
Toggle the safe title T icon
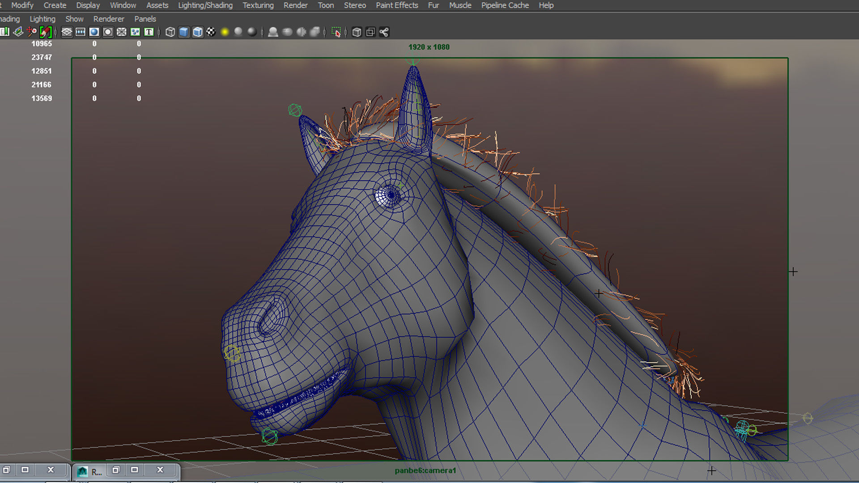[x=149, y=32]
